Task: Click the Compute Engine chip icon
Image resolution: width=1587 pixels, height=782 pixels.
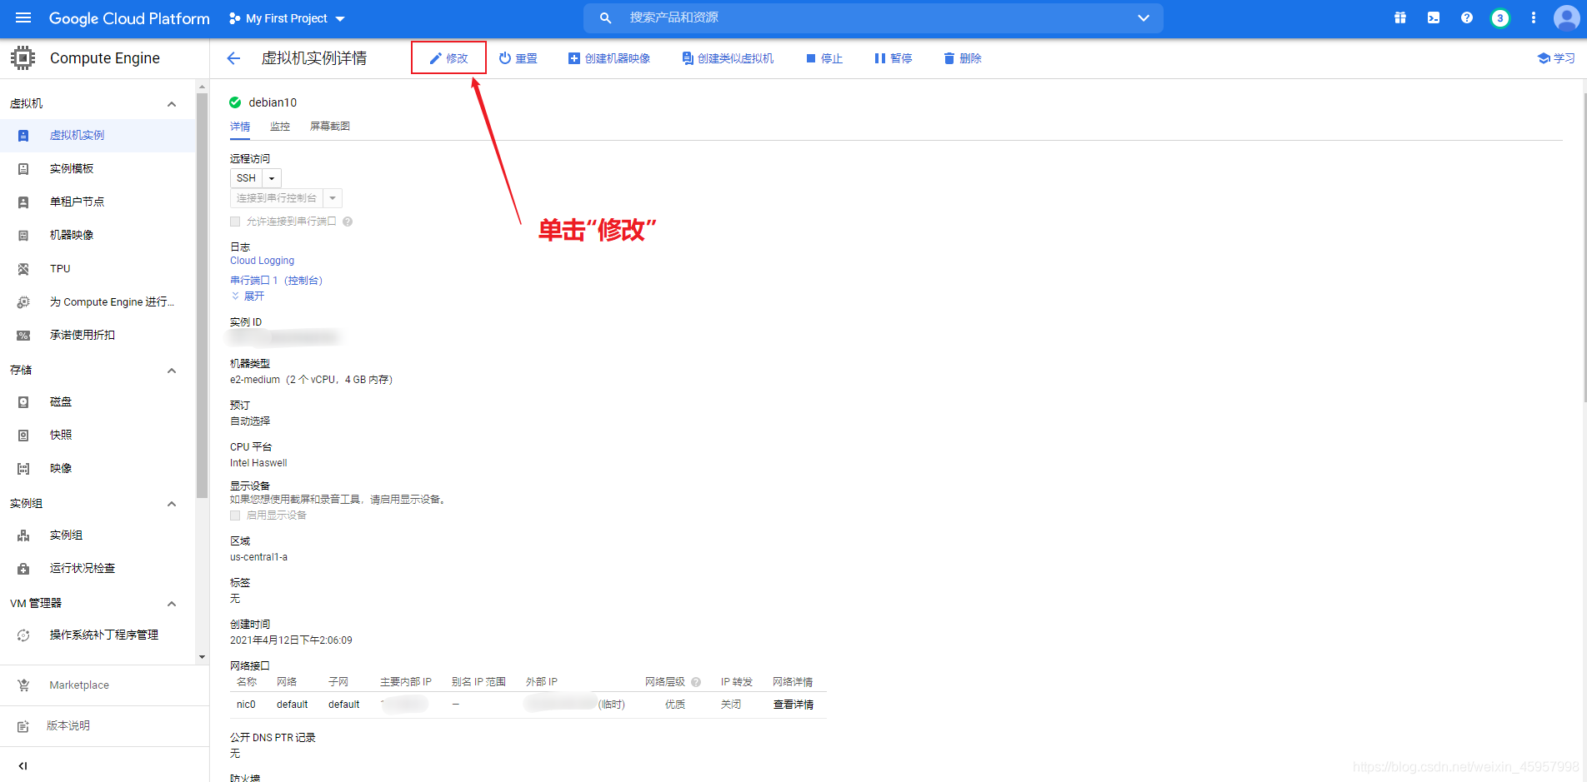Action: tap(23, 57)
